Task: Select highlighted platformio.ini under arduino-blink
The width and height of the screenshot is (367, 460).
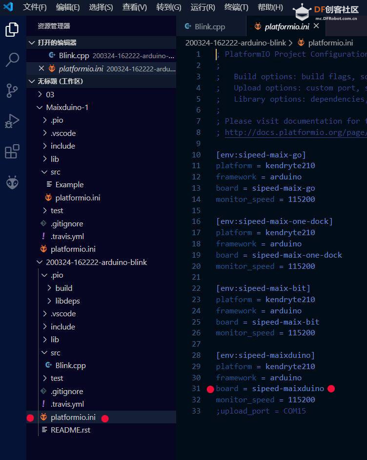Action: click(102, 417)
